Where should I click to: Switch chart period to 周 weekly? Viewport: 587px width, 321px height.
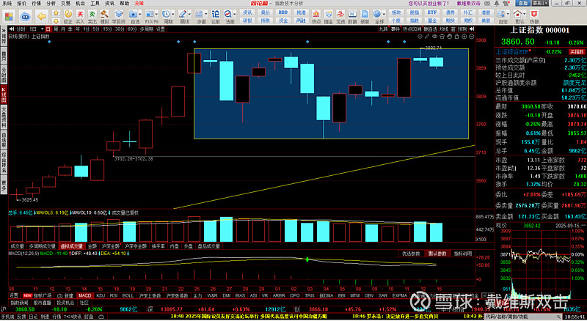point(56,29)
